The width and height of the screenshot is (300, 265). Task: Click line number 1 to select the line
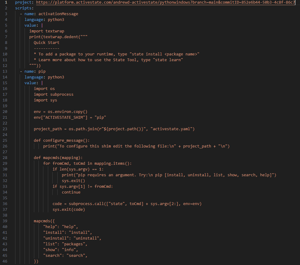6,2
